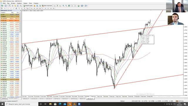Select the Text Label tool
Screen dimensions: 188x106
pos(24,9)
